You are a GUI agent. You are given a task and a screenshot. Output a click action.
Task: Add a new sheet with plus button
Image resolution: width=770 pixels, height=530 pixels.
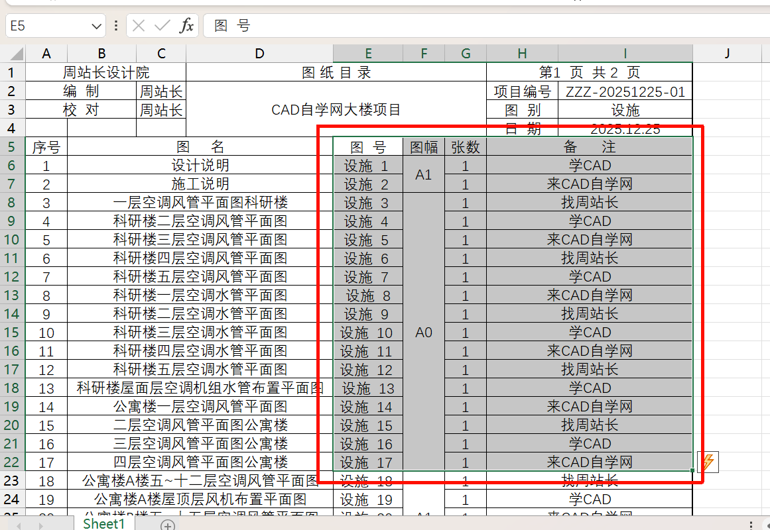[x=168, y=525]
